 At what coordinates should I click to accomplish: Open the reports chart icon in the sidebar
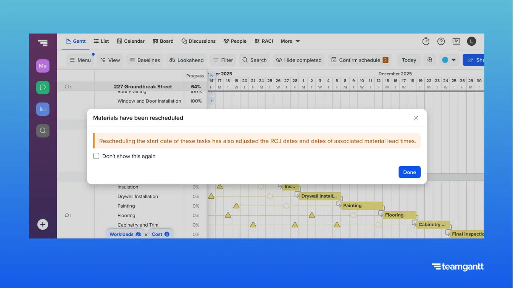[43, 109]
